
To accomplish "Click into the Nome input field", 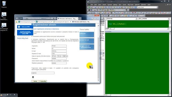I will [x=59, y=48].
